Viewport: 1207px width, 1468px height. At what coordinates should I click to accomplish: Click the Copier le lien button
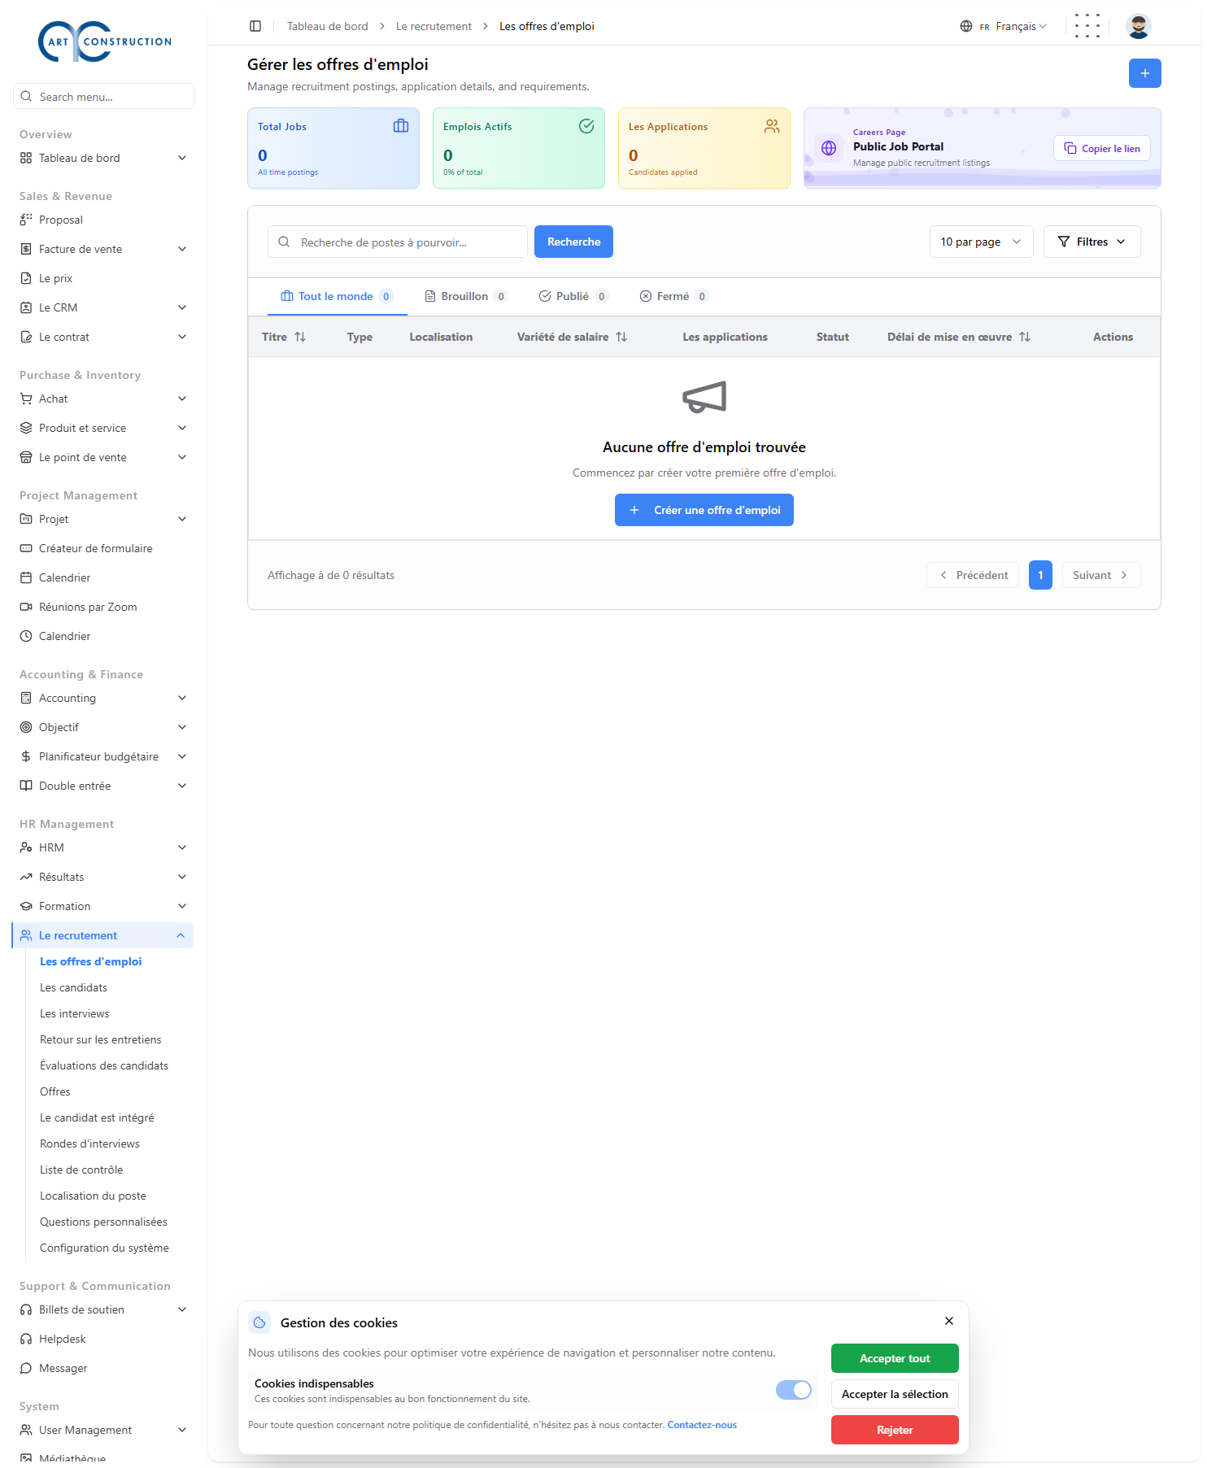click(1102, 148)
